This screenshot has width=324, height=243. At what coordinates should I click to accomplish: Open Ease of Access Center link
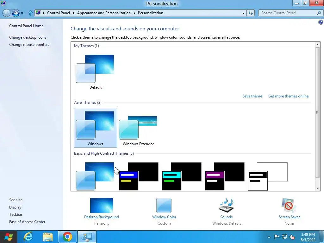click(x=27, y=222)
